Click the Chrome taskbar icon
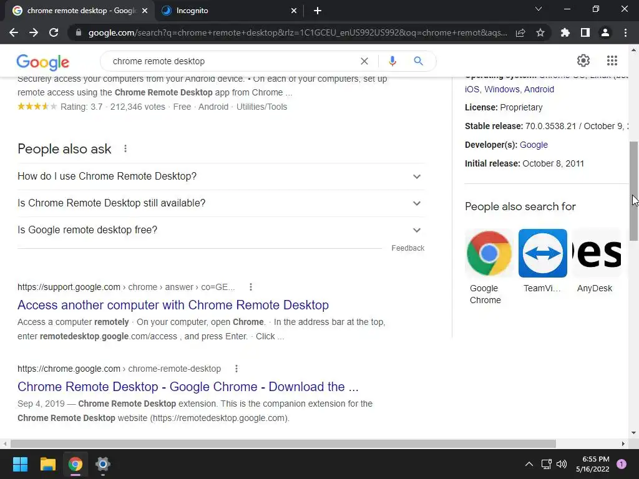639x479 pixels. point(75,464)
